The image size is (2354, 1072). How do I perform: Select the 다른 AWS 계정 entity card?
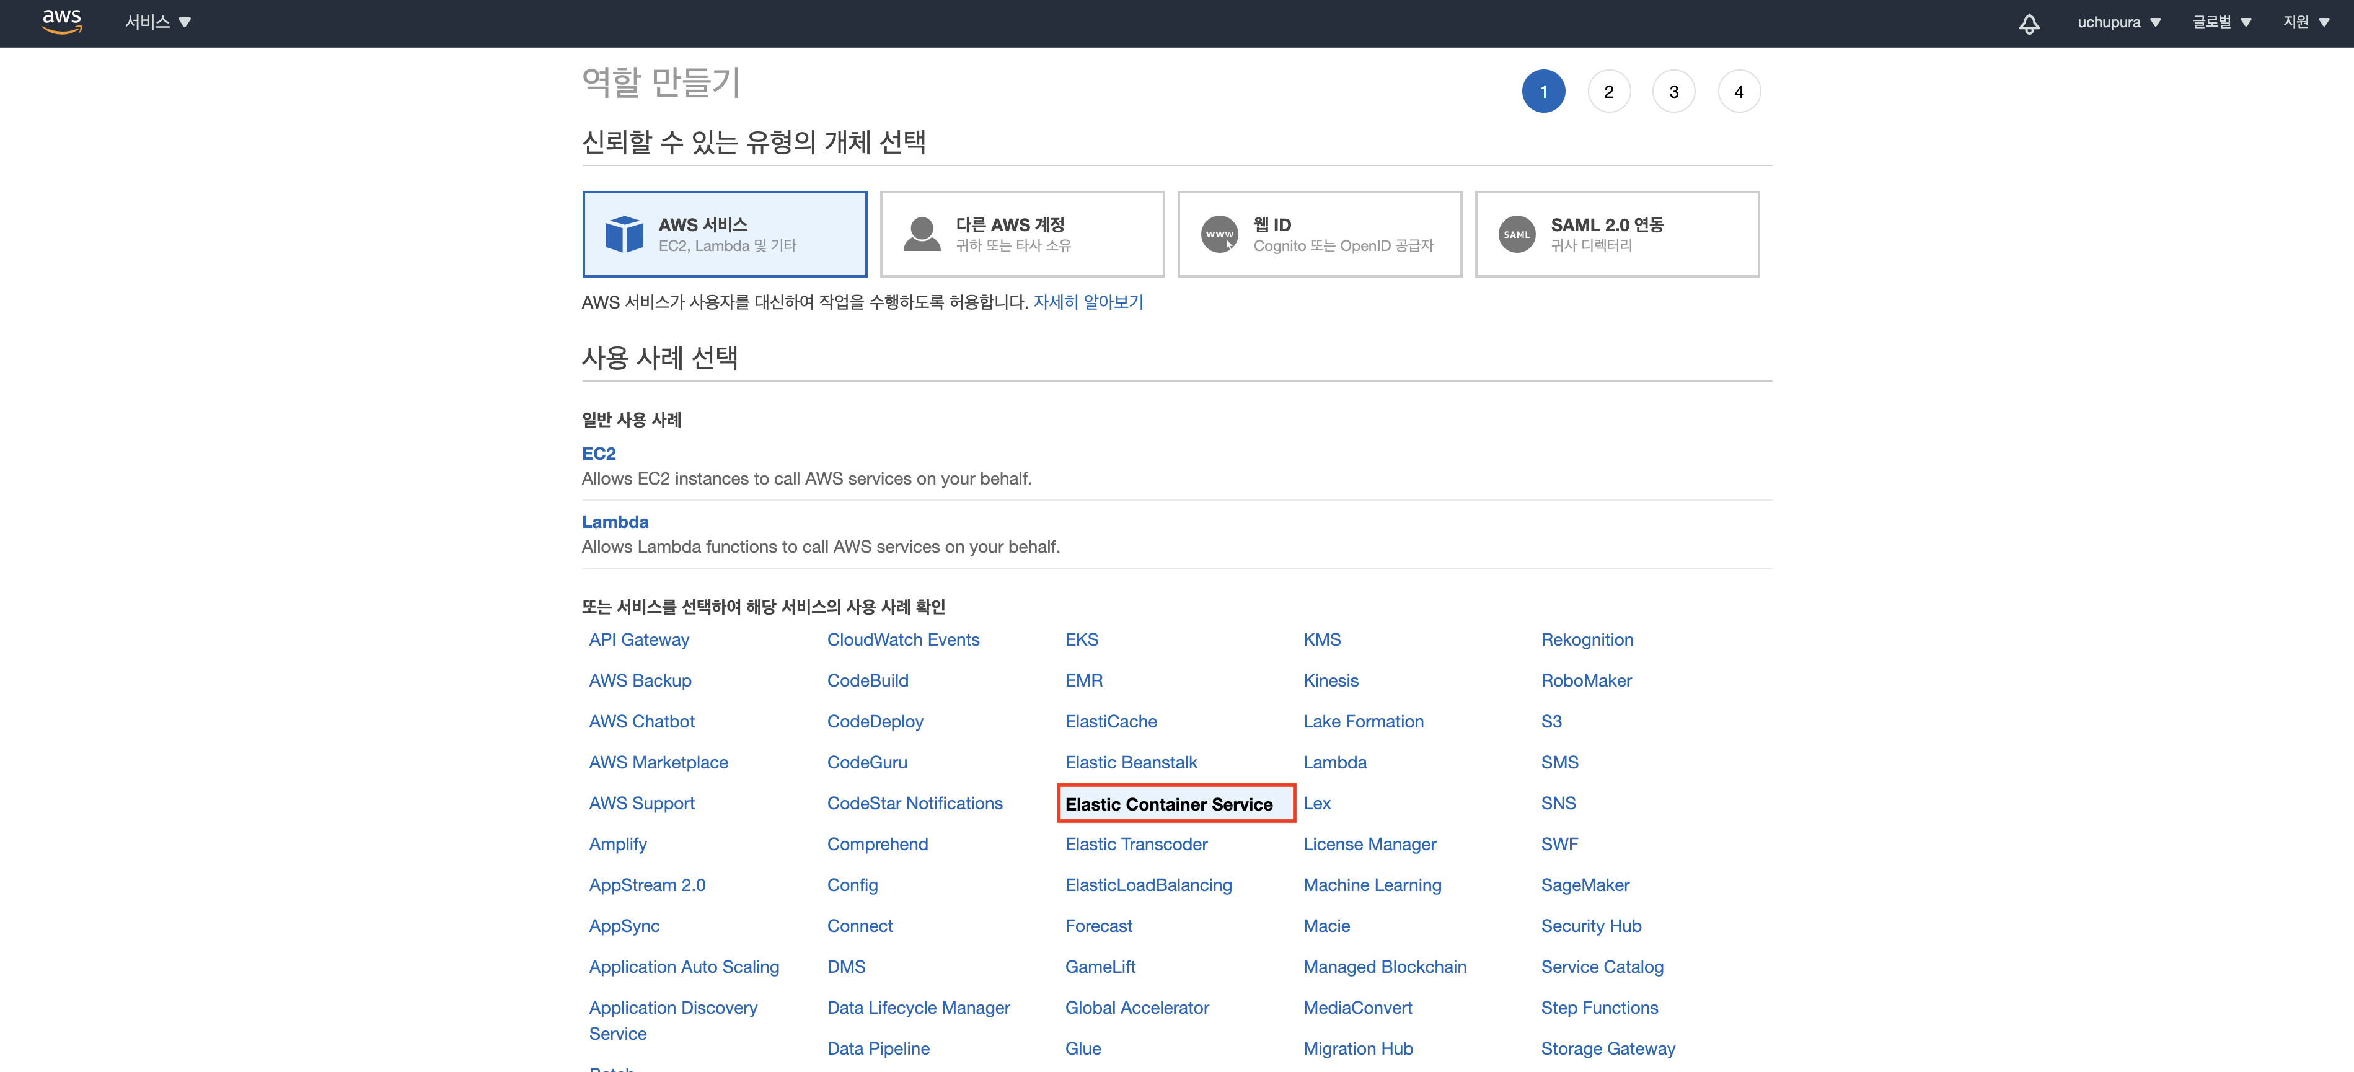pyautogui.click(x=1021, y=234)
